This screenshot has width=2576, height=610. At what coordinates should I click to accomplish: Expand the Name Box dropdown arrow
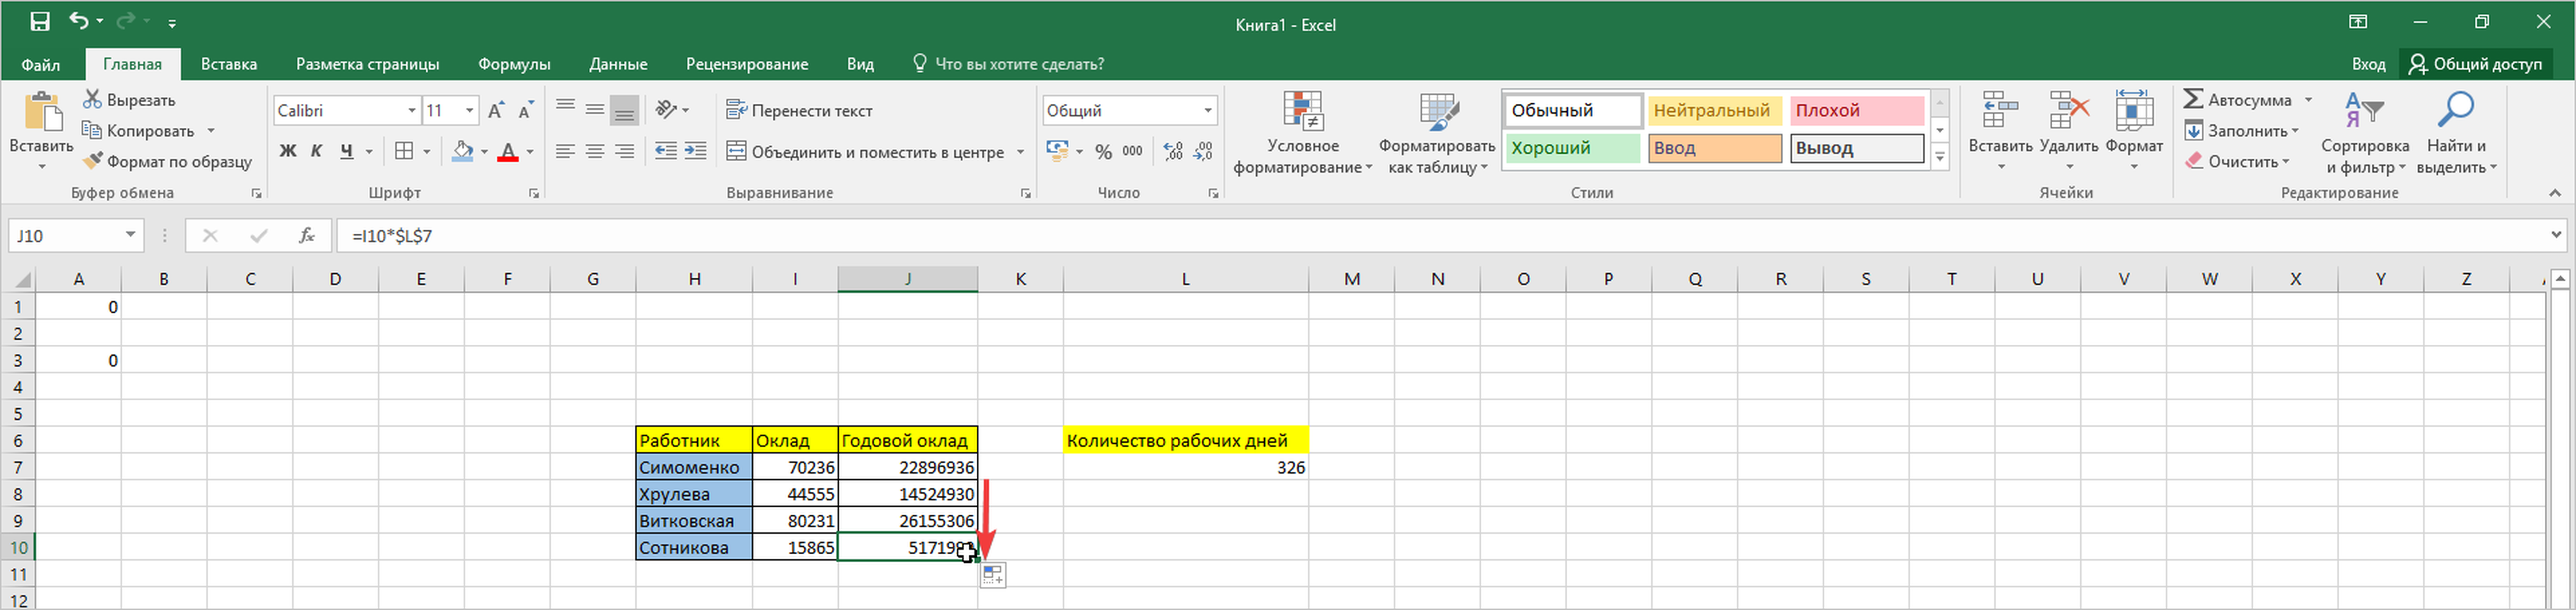click(130, 236)
